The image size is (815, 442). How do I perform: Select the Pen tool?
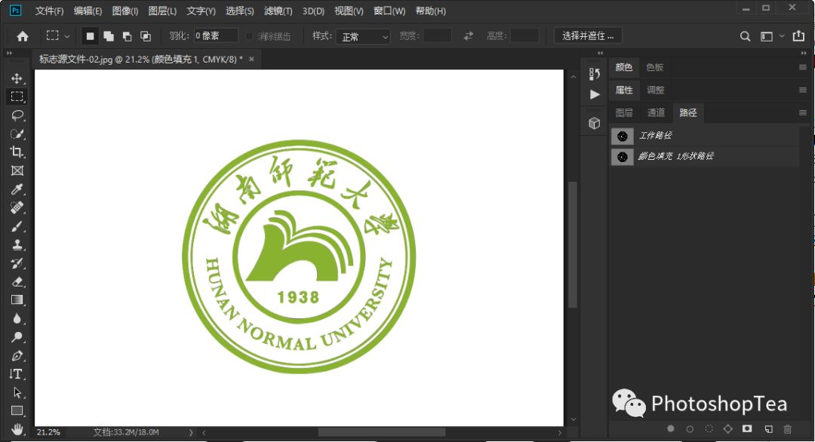click(17, 356)
